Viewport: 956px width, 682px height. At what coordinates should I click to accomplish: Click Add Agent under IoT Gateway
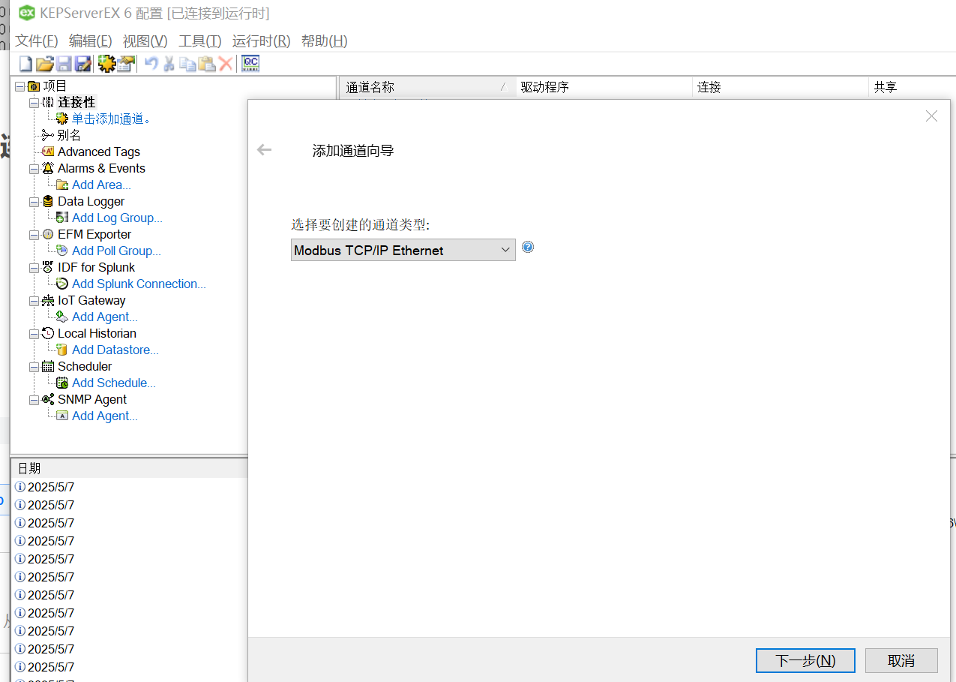coord(105,317)
